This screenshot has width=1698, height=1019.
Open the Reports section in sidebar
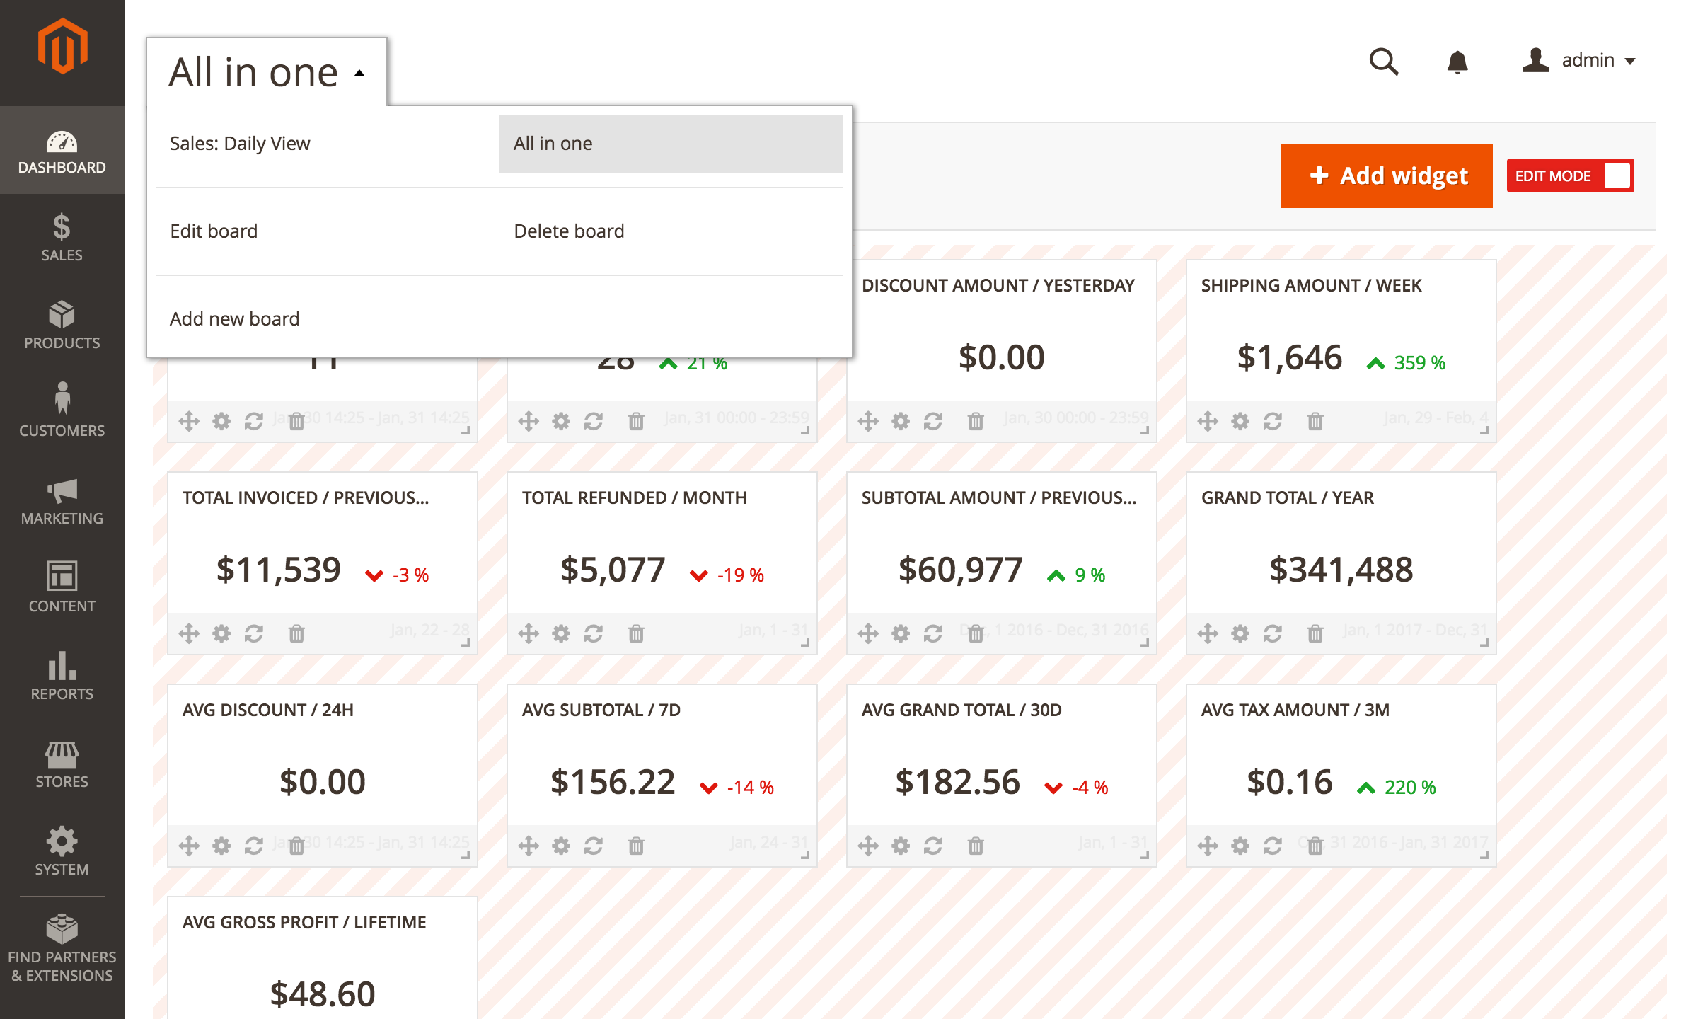click(62, 674)
